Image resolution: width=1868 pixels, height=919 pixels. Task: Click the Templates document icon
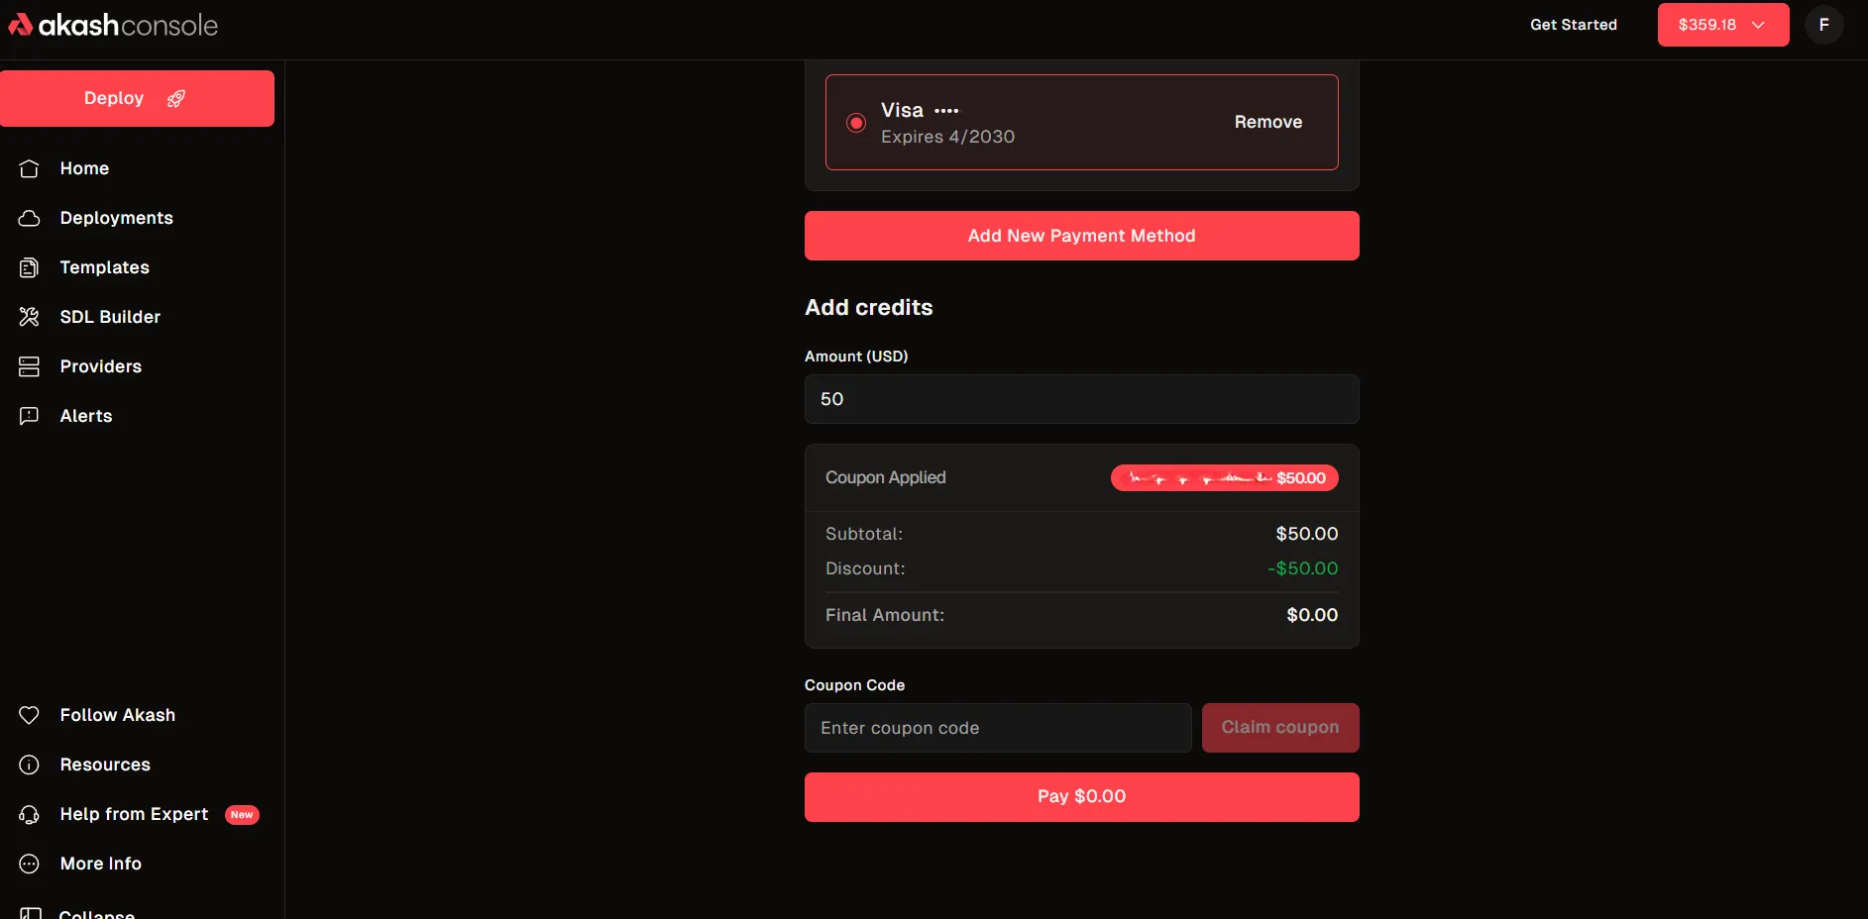click(30, 267)
